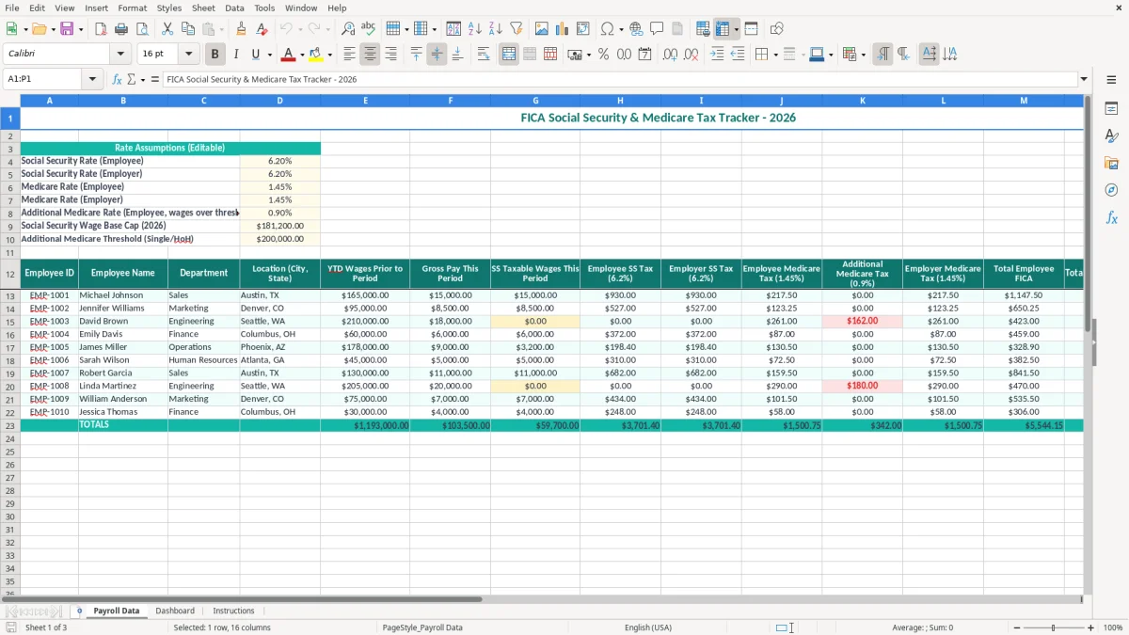Click Sort Descending icon

click(x=495, y=29)
